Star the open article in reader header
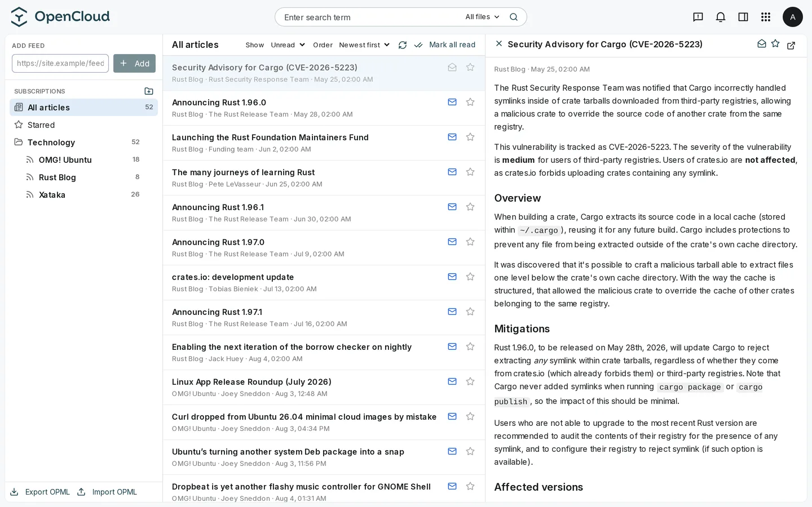The height and width of the screenshot is (507, 812). click(x=775, y=44)
